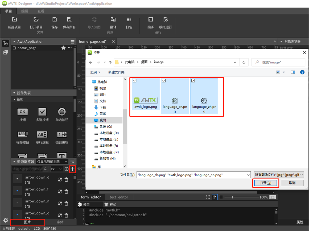Open the file name combo dropdown
This screenshot has height=231, width=309.
coord(248,175)
